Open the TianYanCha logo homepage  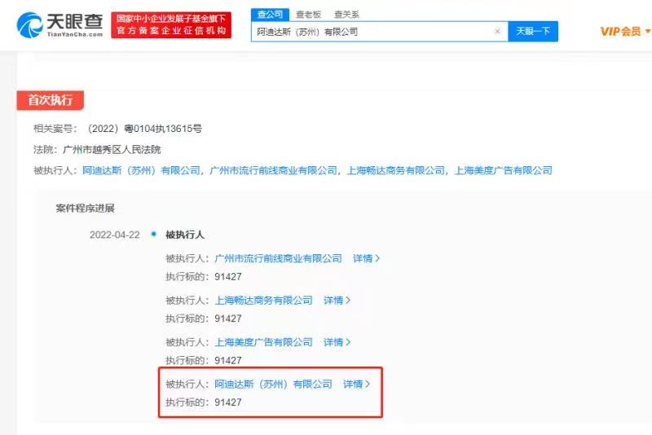tap(59, 25)
